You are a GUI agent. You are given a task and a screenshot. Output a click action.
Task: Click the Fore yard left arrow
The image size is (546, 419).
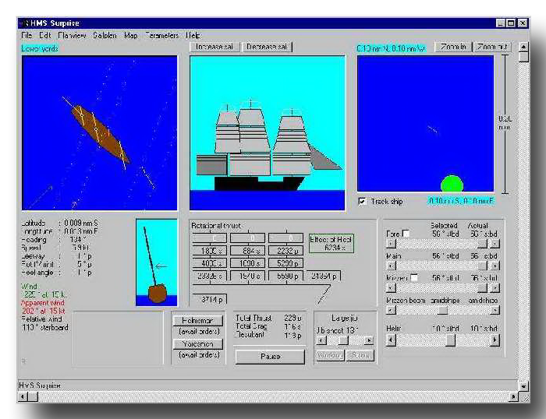point(391,244)
